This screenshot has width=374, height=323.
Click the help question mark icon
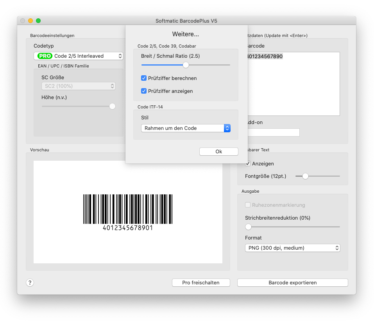click(x=30, y=283)
